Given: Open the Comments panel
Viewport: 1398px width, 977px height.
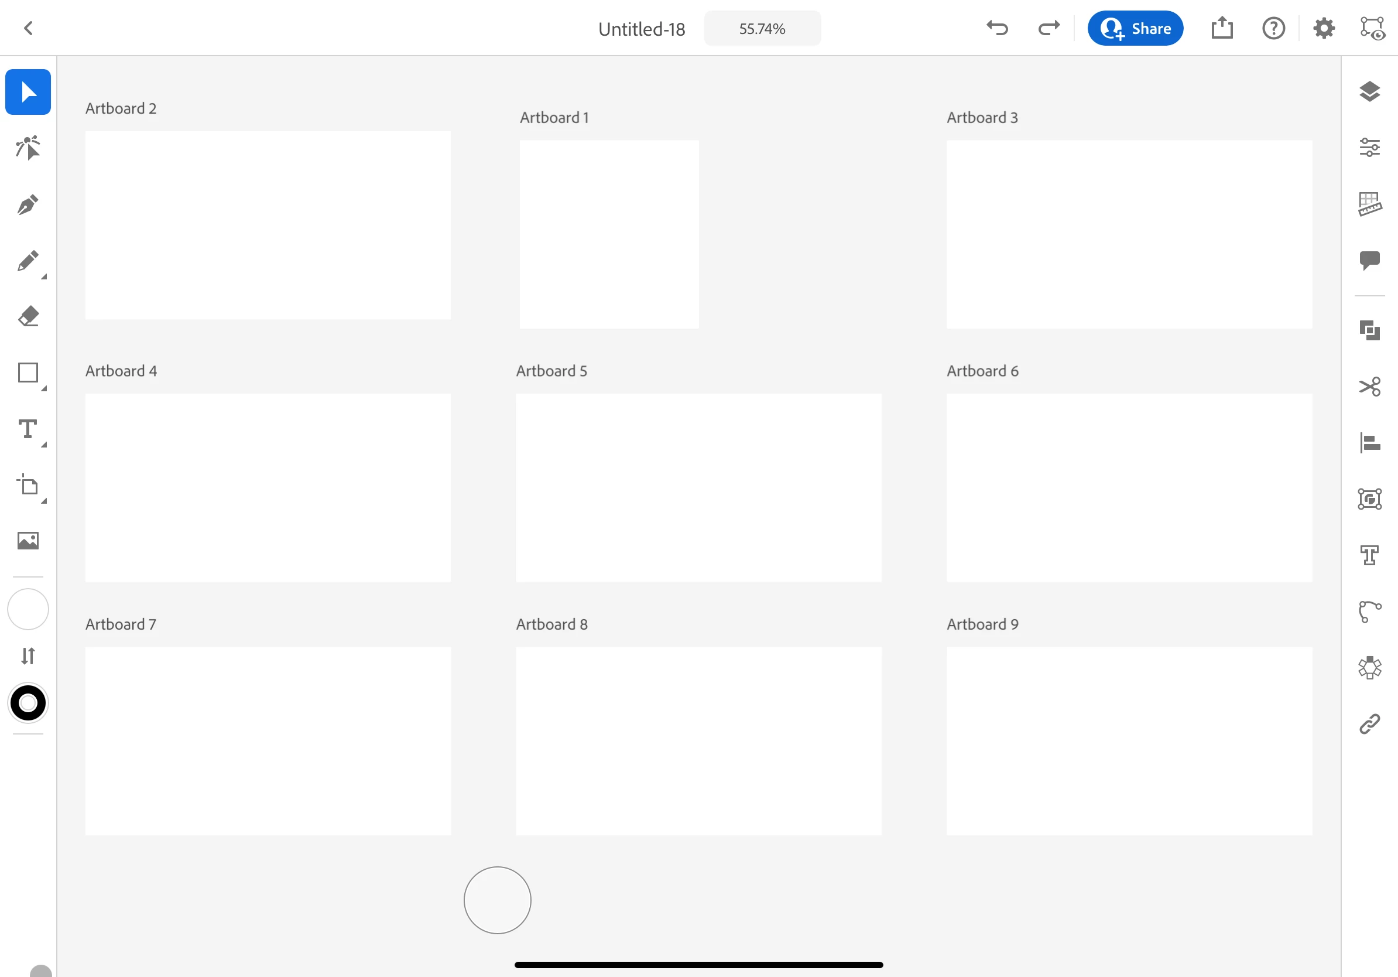Looking at the screenshot, I should (x=1369, y=260).
